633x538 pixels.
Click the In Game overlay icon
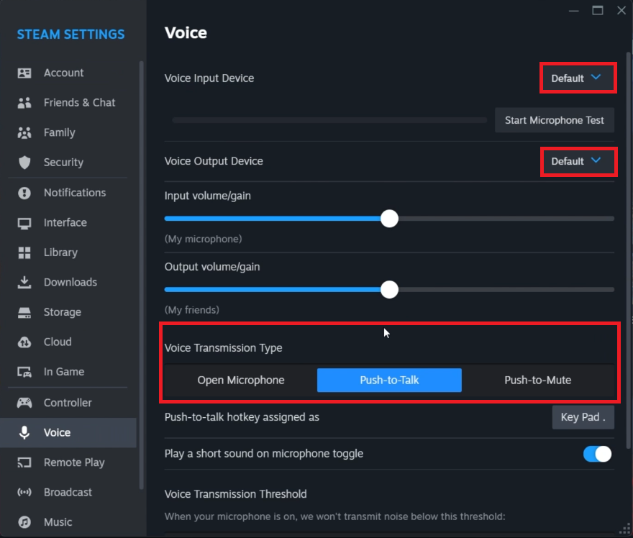[x=24, y=372]
